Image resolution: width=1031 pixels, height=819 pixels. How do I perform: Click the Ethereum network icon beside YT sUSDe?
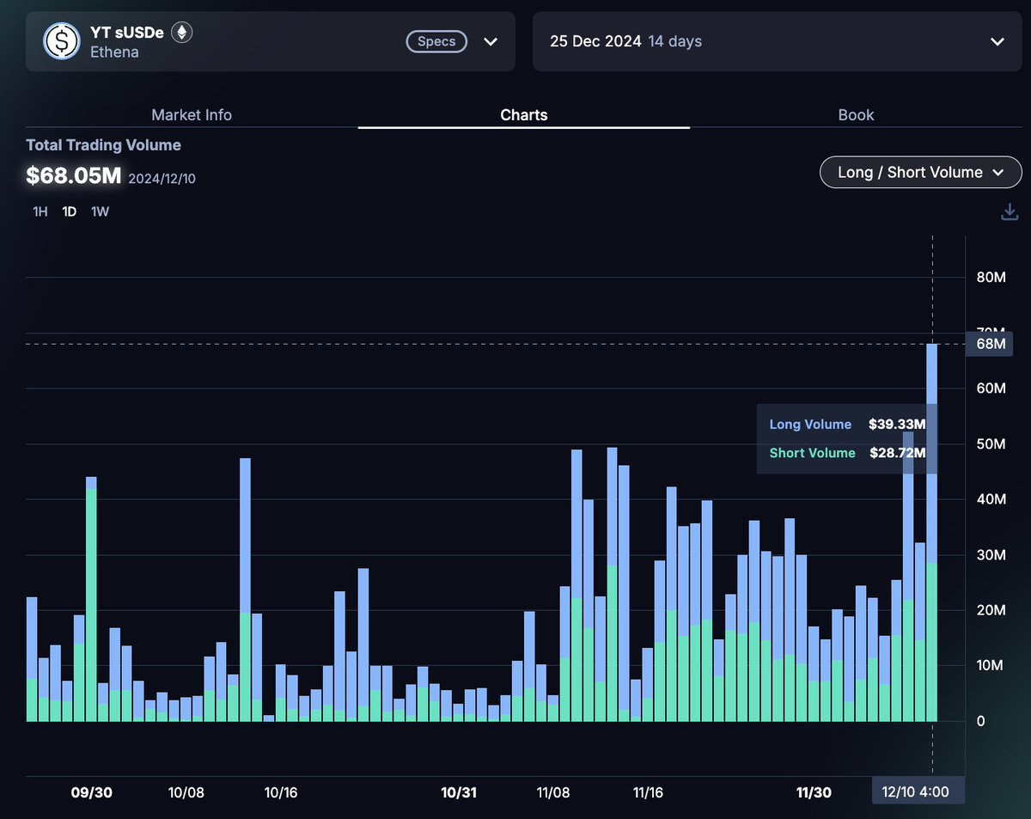(x=181, y=33)
